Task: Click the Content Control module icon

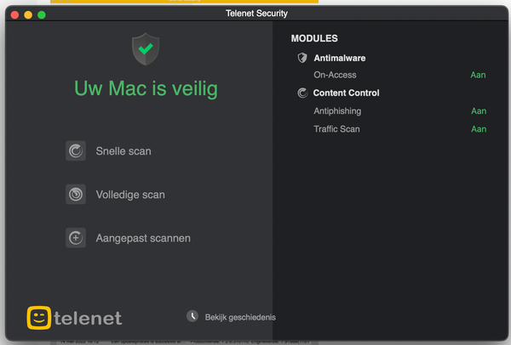Action: click(301, 93)
